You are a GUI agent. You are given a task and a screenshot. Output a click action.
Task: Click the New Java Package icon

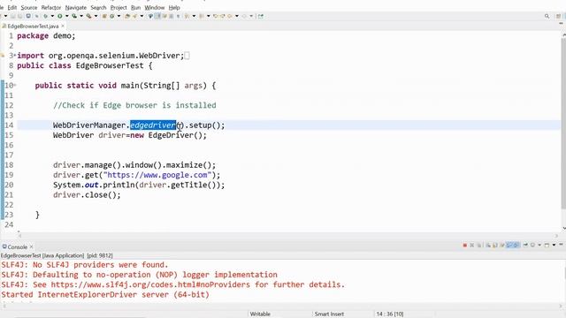point(104,16)
